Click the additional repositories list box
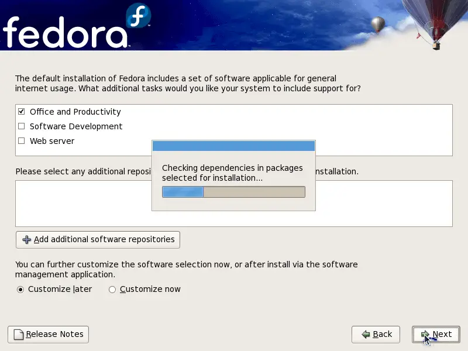The image size is (468, 351). click(234, 204)
